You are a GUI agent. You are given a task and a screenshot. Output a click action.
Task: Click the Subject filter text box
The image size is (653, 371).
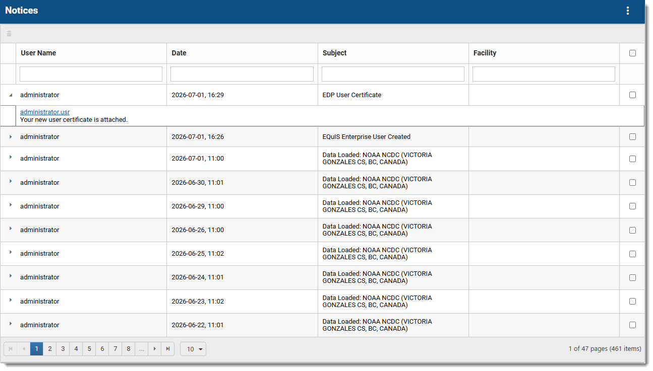point(393,74)
